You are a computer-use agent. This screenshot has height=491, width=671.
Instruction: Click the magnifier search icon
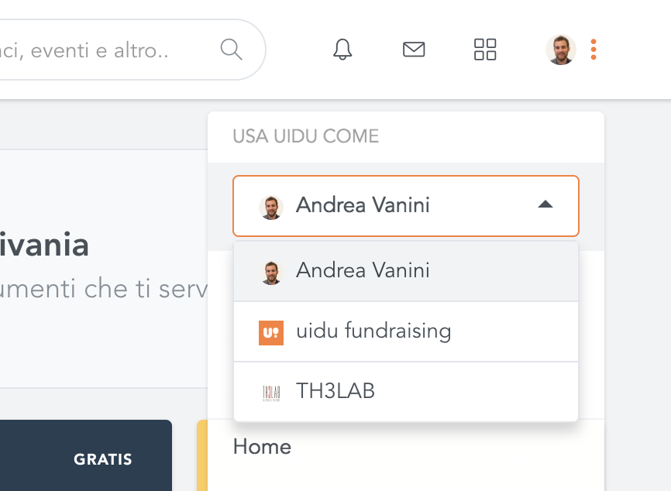point(232,50)
